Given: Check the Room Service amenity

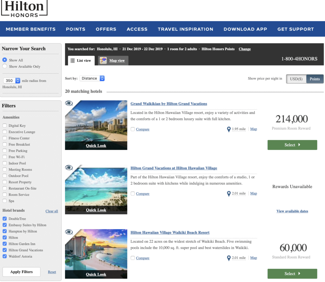Looking at the screenshot, I should pos(4,195).
